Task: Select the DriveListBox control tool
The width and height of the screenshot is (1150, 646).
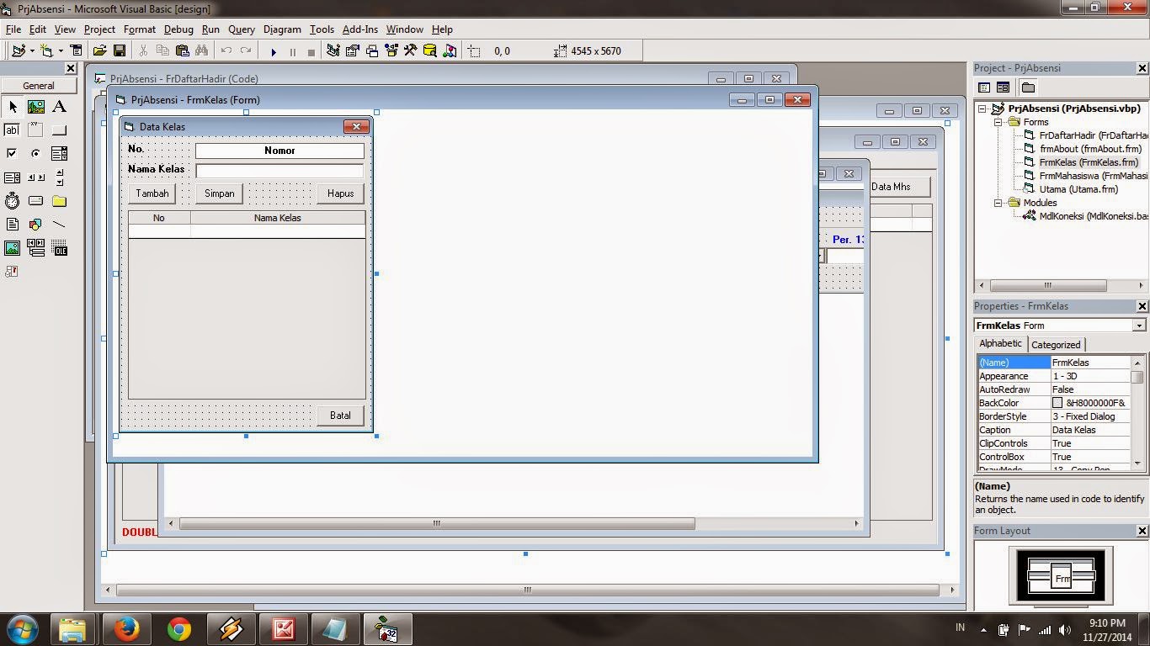Action: click(x=35, y=201)
